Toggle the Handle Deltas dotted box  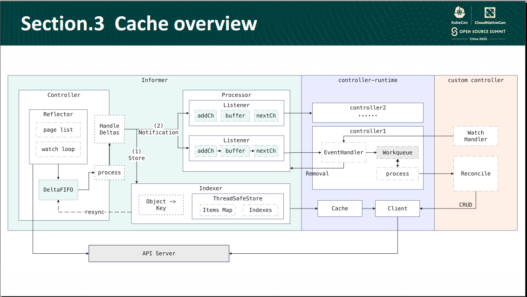coord(109,129)
